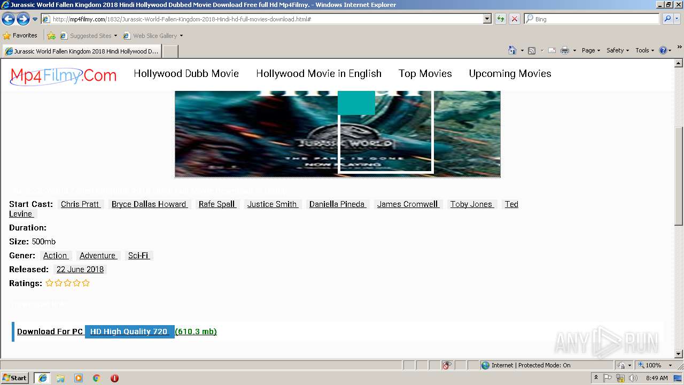Open recent pages dropdown beside Forward button
Viewport: 684px width, 385px height.
click(35, 19)
